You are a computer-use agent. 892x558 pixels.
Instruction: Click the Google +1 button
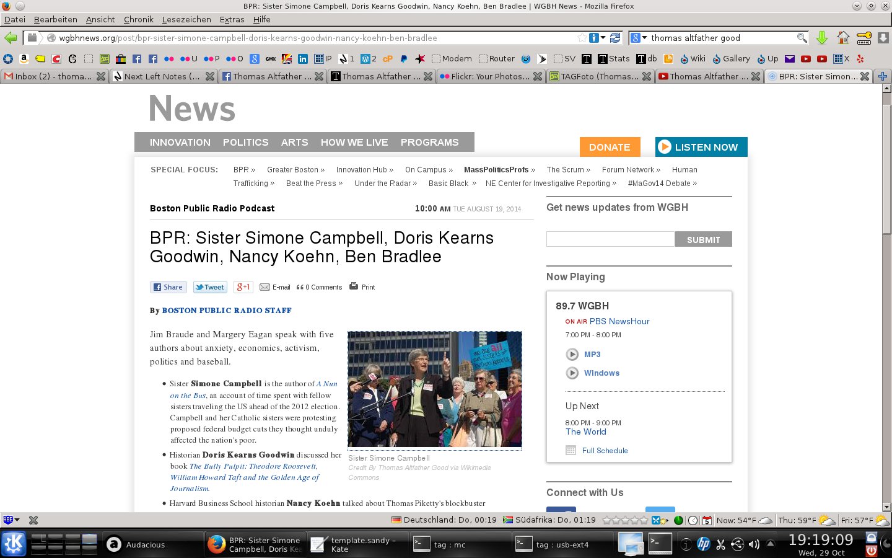click(x=243, y=287)
